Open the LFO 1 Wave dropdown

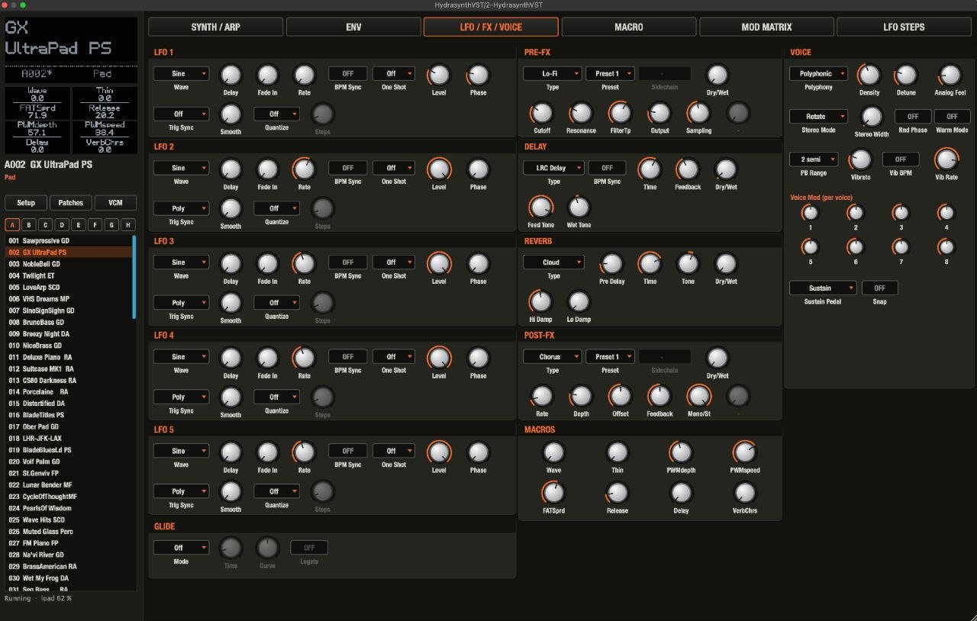181,74
